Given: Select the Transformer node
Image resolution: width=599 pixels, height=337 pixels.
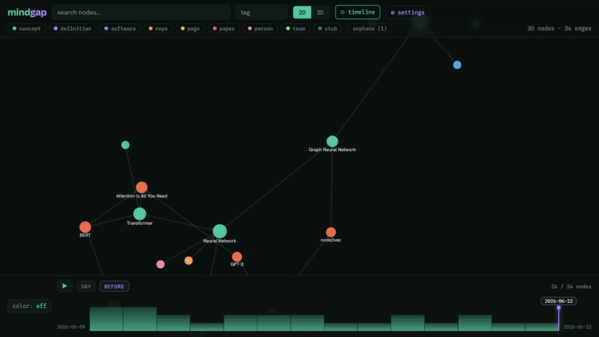Looking at the screenshot, I should pyautogui.click(x=140, y=214).
